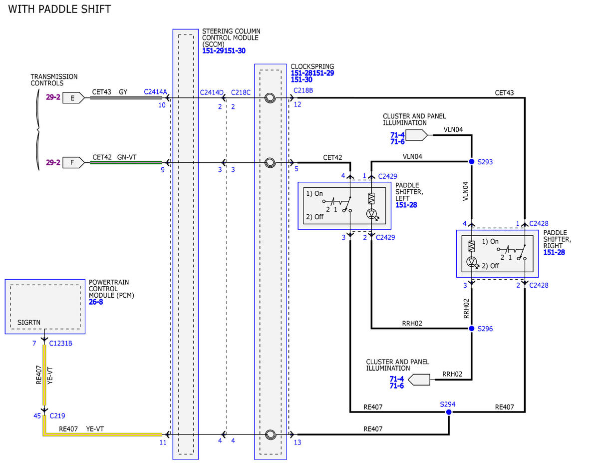Click CET42 label near clockspring pin 5
Screen dimensions: 599x463
click(332, 157)
